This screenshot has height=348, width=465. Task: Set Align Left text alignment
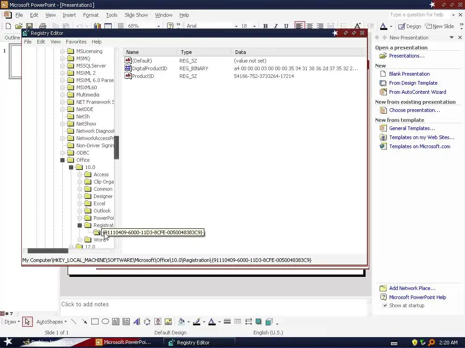299,26
